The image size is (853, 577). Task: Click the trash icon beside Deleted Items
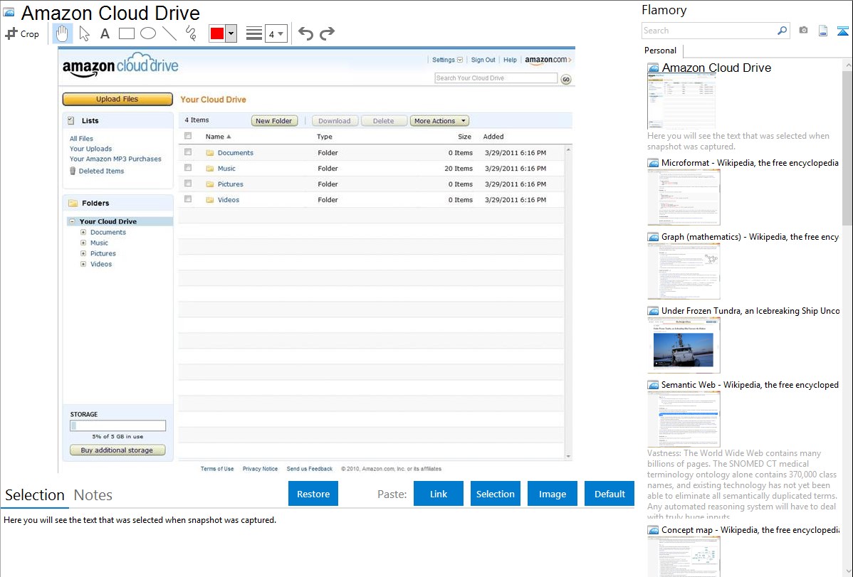[x=73, y=171]
